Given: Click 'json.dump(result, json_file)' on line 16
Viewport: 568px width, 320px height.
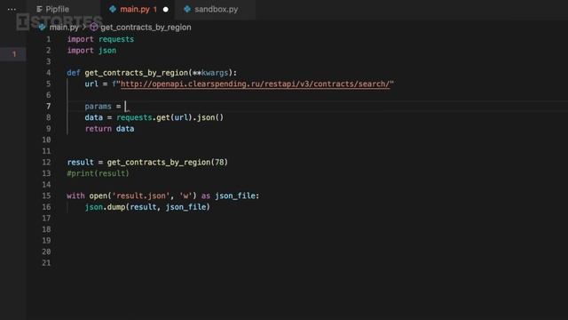Looking at the screenshot, I should (147, 207).
